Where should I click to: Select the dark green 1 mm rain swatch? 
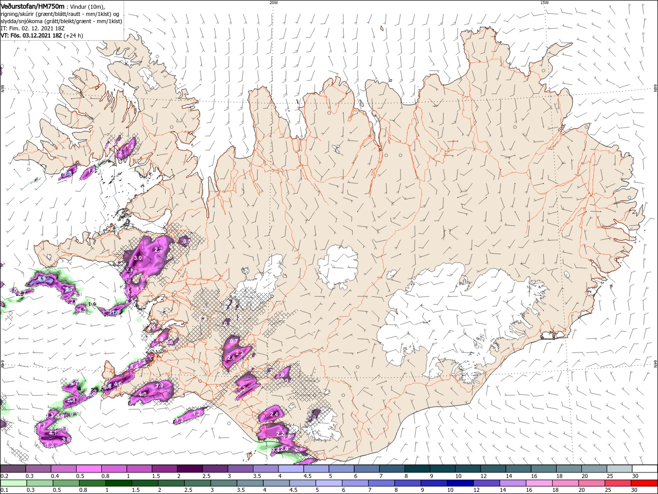pyautogui.click(x=118, y=483)
